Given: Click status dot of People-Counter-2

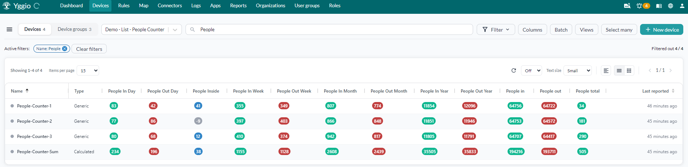Looking at the screenshot, I should pos(12,121).
